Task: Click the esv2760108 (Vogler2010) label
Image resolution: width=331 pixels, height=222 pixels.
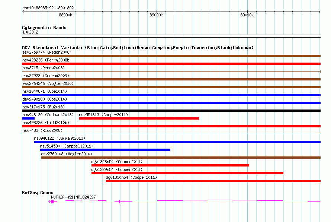Action: 67,154
